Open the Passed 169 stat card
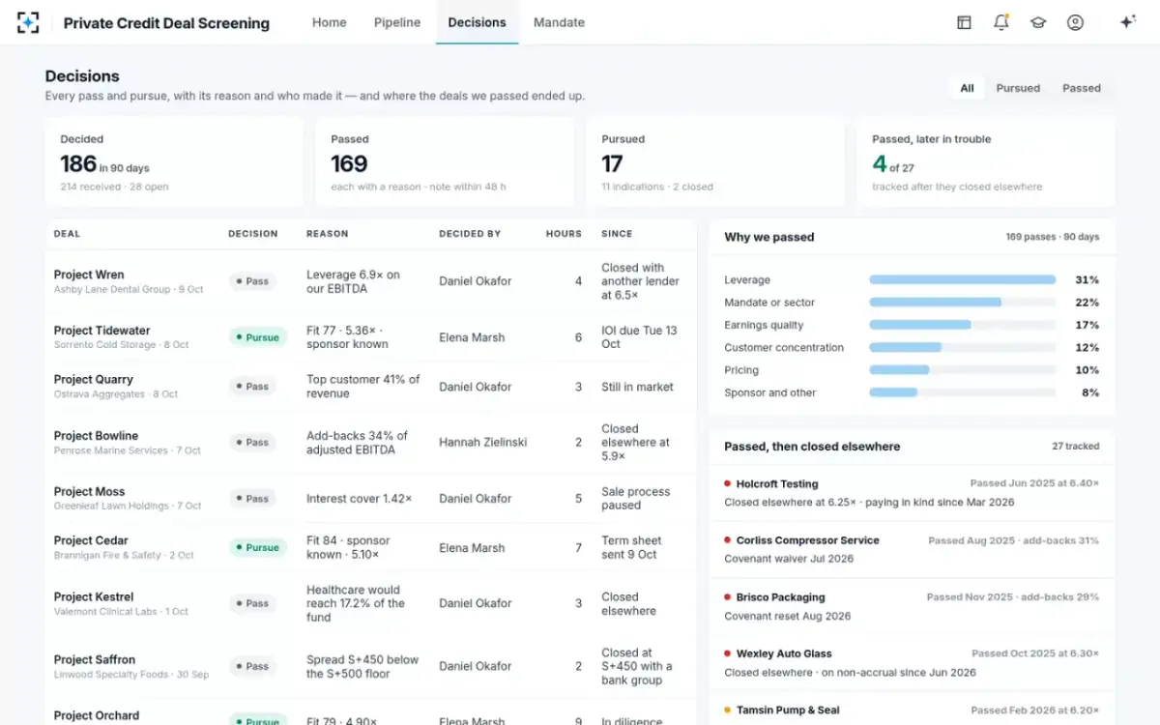This screenshot has width=1160, height=725. (x=445, y=162)
